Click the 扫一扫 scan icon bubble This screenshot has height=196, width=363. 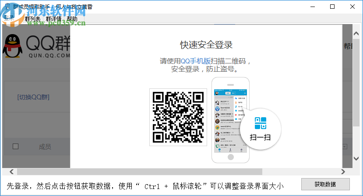coord(261,129)
